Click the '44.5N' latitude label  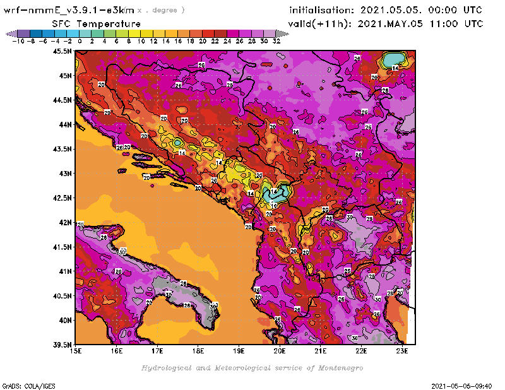(62, 100)
